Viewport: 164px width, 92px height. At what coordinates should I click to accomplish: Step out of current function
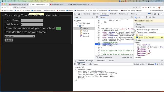coord(146,17)
